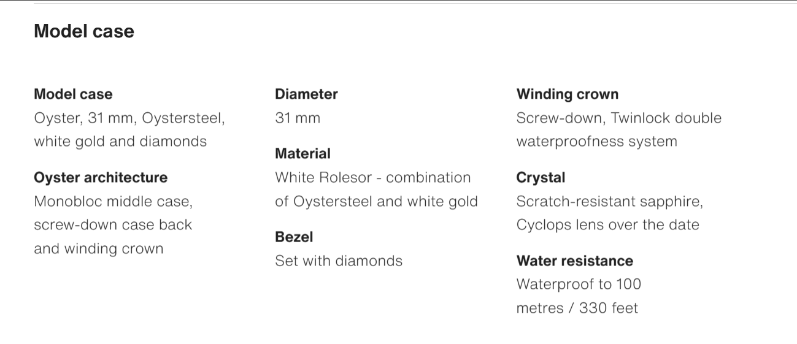Click the "Monobloc middle case," text line

tap(114, 201)
